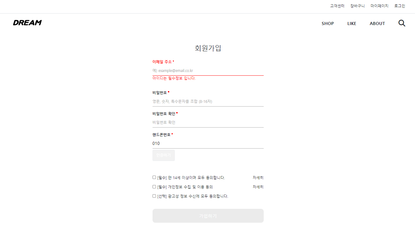
Task: Enable the 개인정보 수집 및 이용 동의 checkbox
Action: point(154,186)
